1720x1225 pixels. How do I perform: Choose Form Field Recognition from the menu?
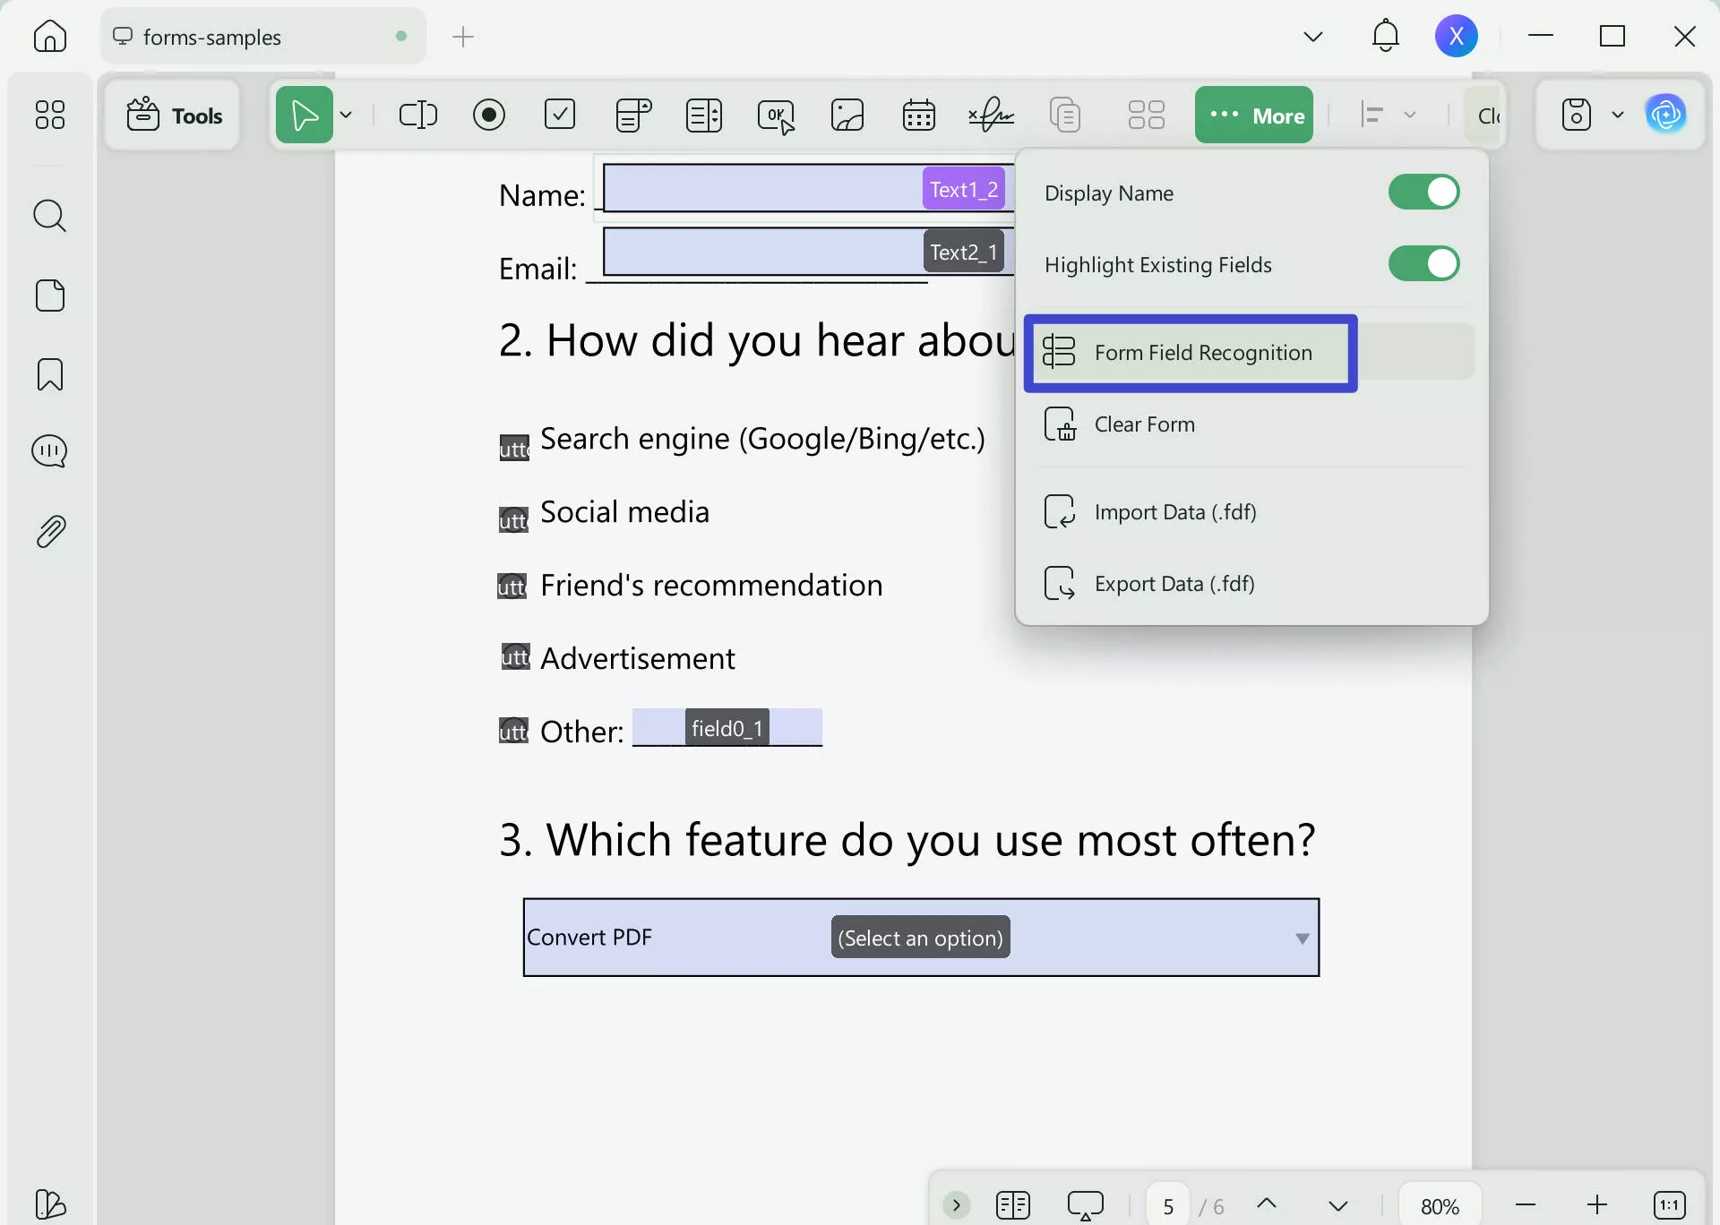click(1191, 353)
